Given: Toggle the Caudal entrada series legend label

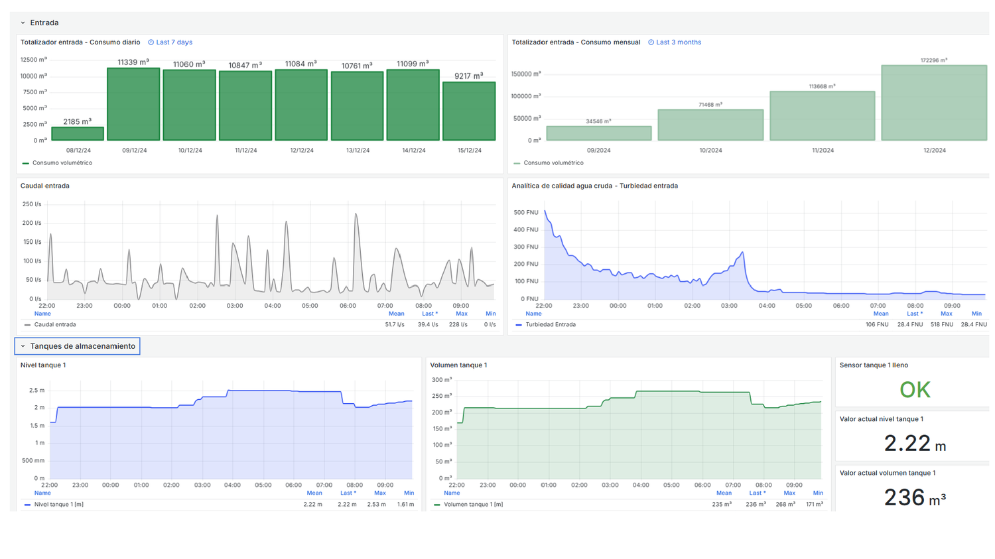Looking at the screenshot, I should pos(55,325).
